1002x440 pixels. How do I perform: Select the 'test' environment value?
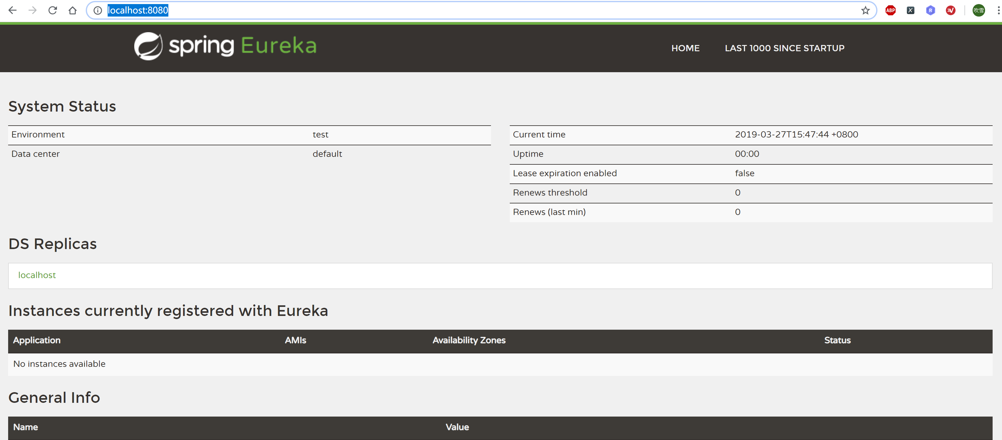click(x=320, y=134)
